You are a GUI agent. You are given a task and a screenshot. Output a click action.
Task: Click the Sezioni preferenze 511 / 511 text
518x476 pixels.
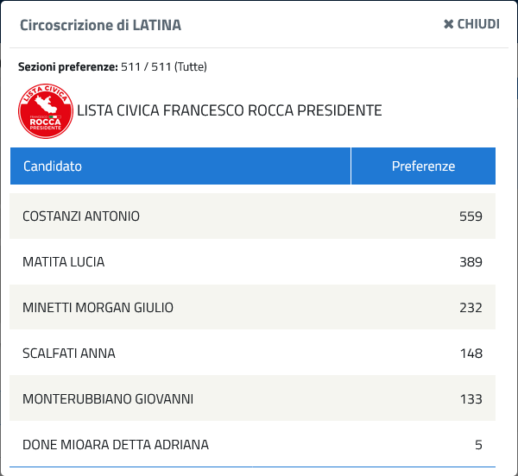pyautogui.click(x=112, y=66)
